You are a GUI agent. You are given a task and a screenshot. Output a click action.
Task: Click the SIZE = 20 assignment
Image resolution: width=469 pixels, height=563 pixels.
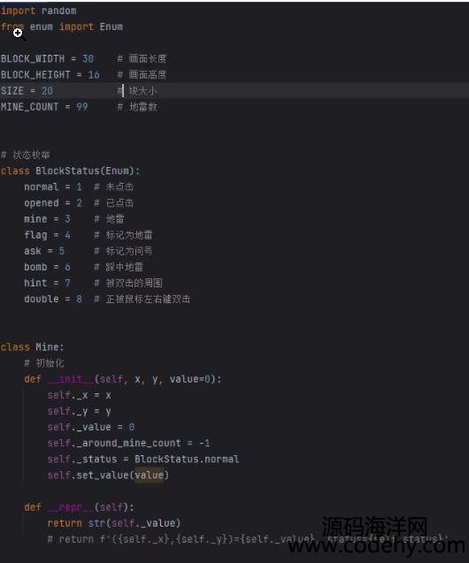pyautogui.click(x=27, y=91)
